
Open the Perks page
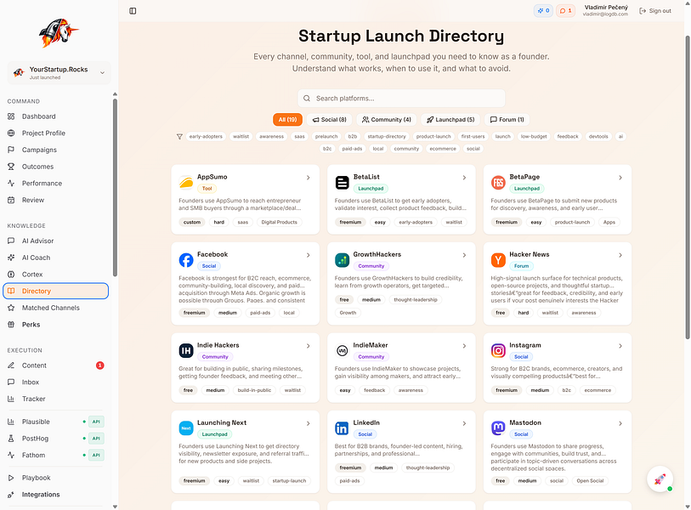[55, 325]
